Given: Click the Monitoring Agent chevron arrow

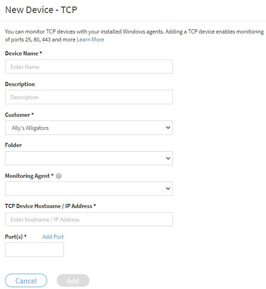Looking at the screenshot, I should [168, 188].
